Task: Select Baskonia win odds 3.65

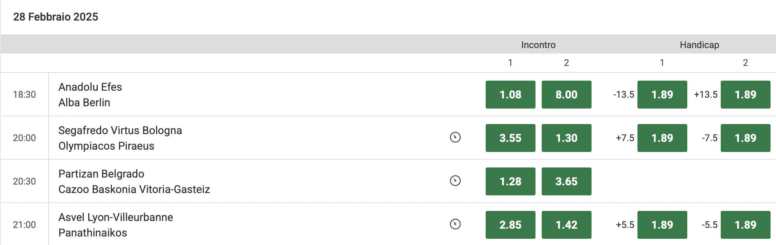Action: (x=566, y=181)
